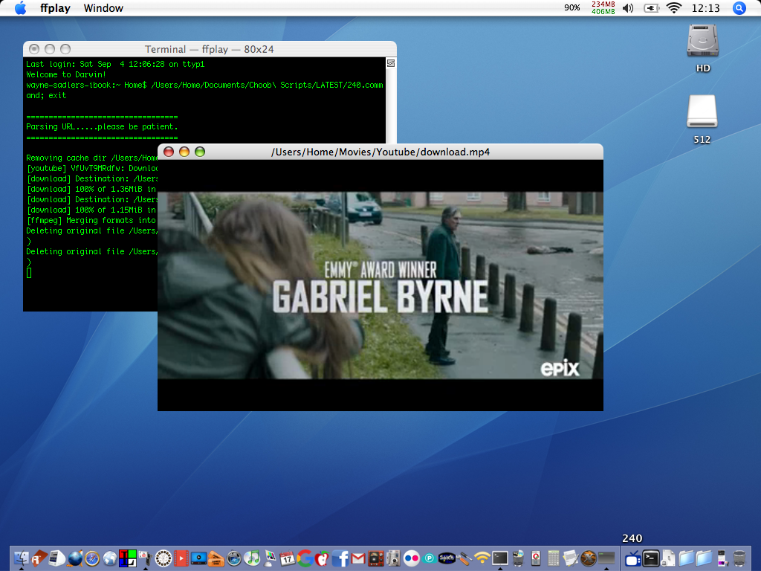761x571 pixels.
Task: Open the Google G icon in dock
Action: pos(305,558)
